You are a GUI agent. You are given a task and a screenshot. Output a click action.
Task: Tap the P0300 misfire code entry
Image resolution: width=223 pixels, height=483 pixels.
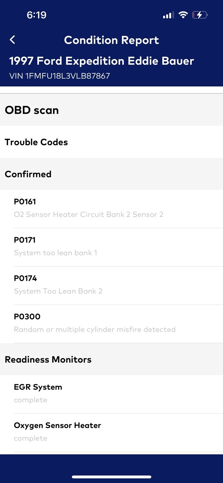pyautogui.click(x=111, y=323)
